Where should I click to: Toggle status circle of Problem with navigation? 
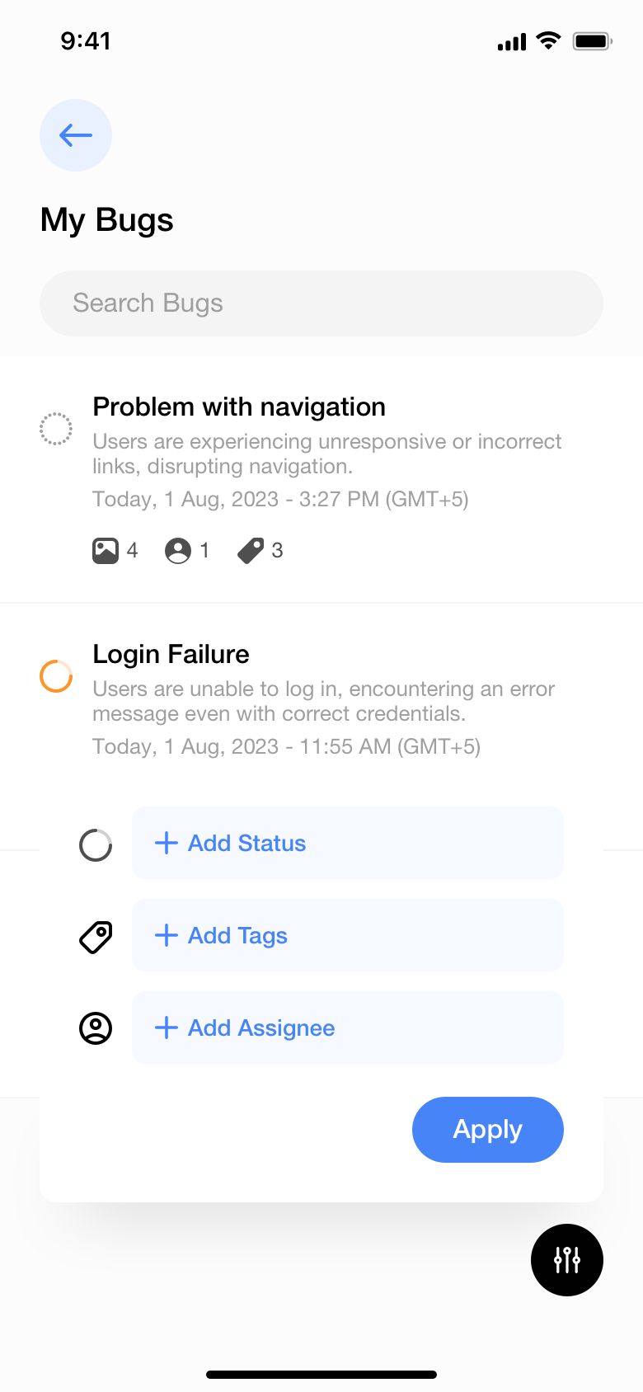(56, 429)
